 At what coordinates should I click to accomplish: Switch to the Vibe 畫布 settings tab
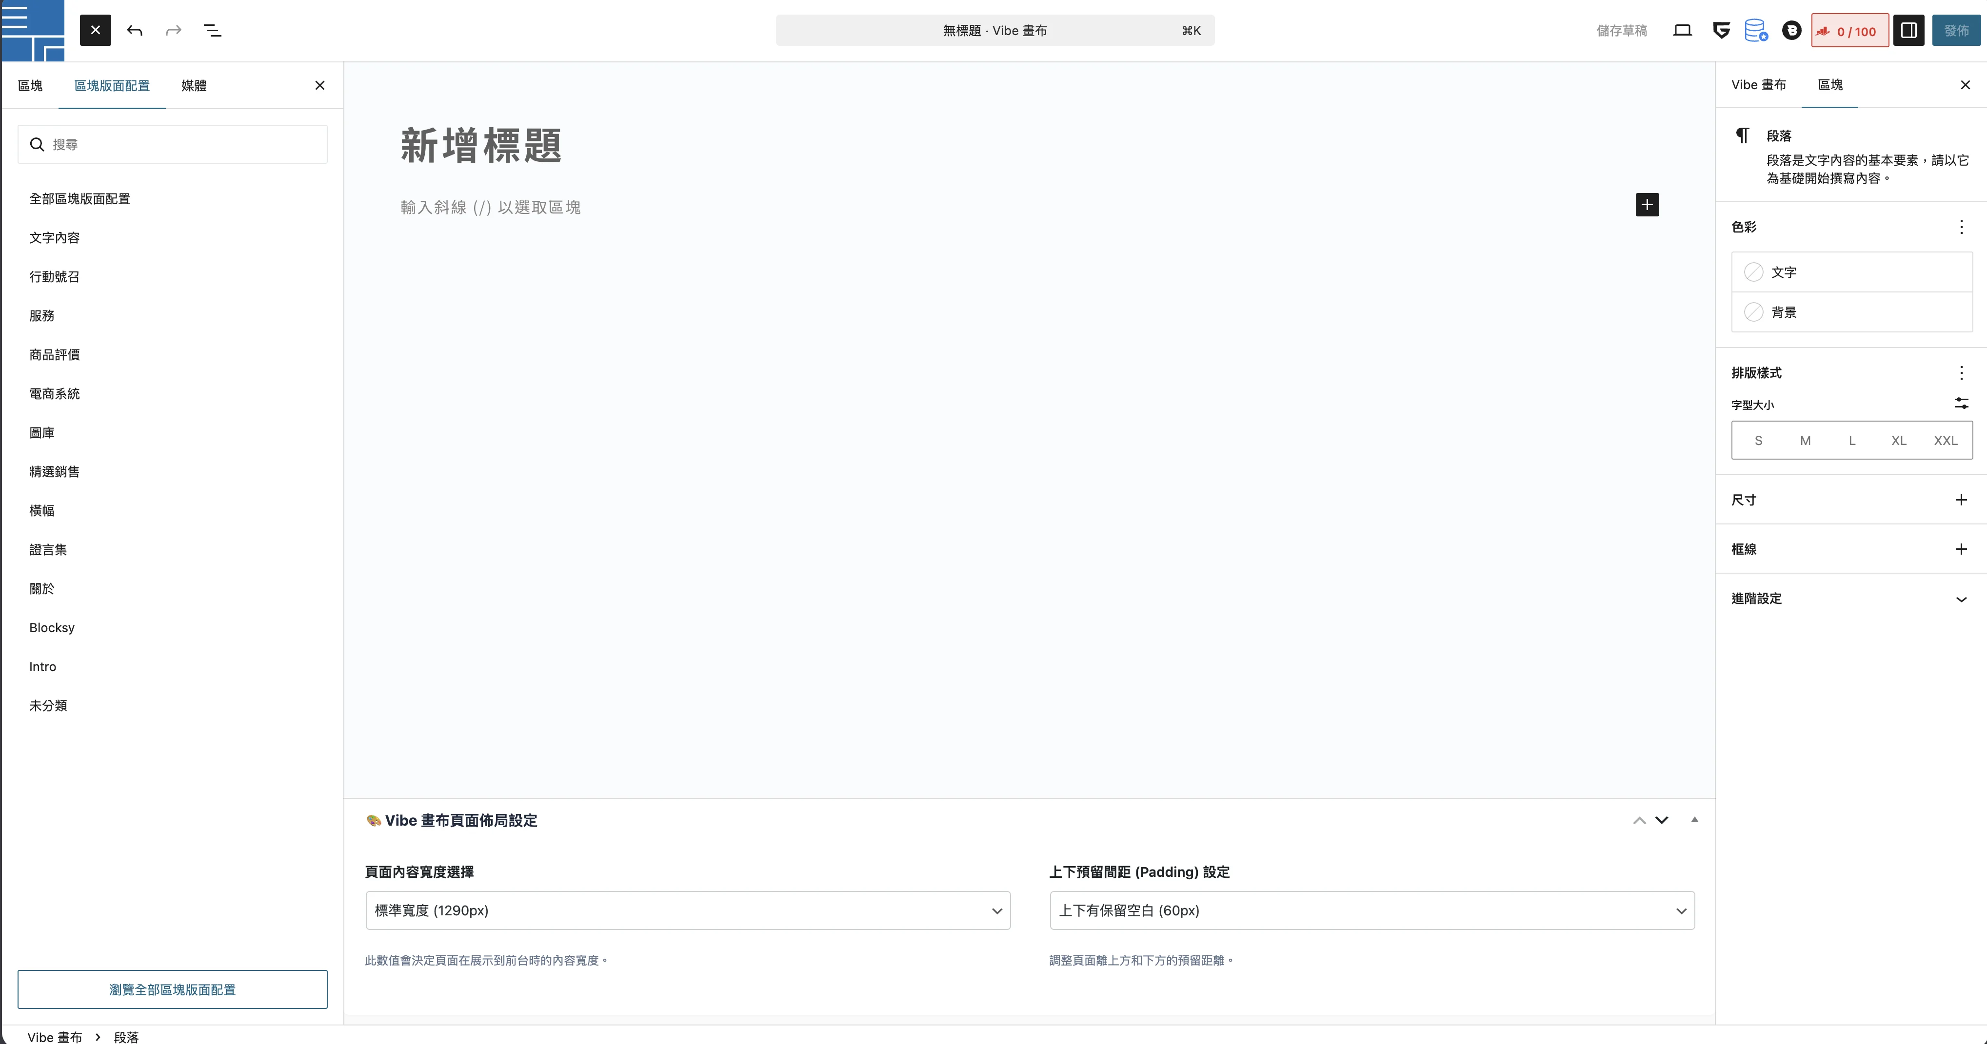pyautogui.click(x=1758, y=85)
